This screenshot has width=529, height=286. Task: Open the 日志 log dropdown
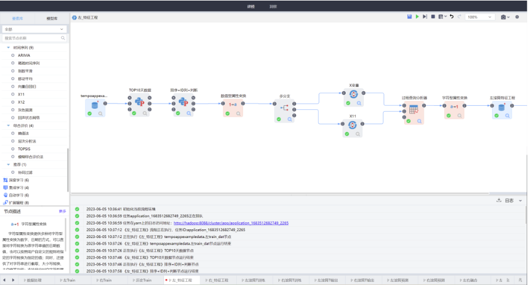click(510, 200)
